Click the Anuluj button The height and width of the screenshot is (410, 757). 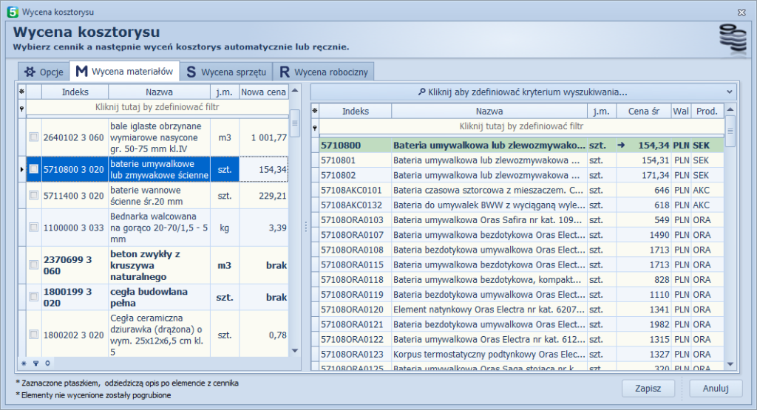pyautogui.click(x=715, y=388)
